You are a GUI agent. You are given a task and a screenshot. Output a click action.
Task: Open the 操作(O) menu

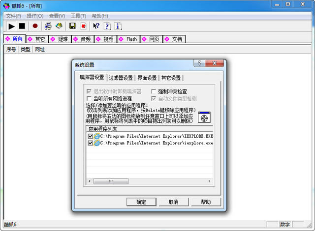coord(35,16)
